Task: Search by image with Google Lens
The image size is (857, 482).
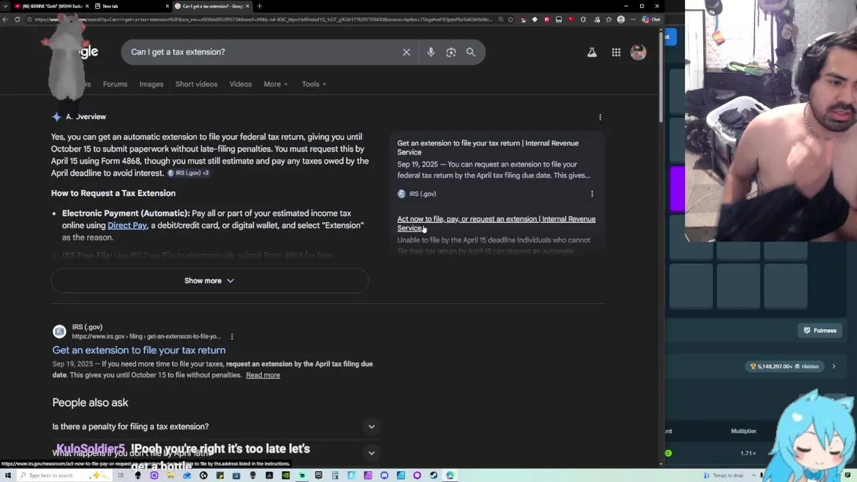Action: [x=451, y=52]
